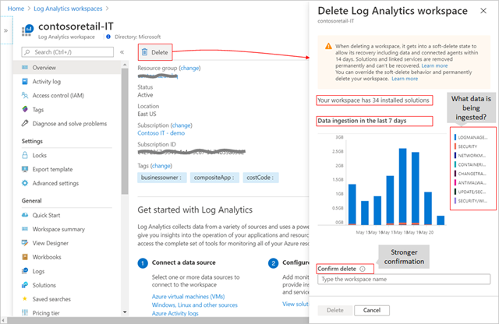Go to Home breadcrumb link

[16, 9]
